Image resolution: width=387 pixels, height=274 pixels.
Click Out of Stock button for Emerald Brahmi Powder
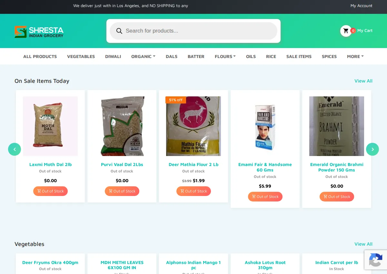(x=337, y=197)
